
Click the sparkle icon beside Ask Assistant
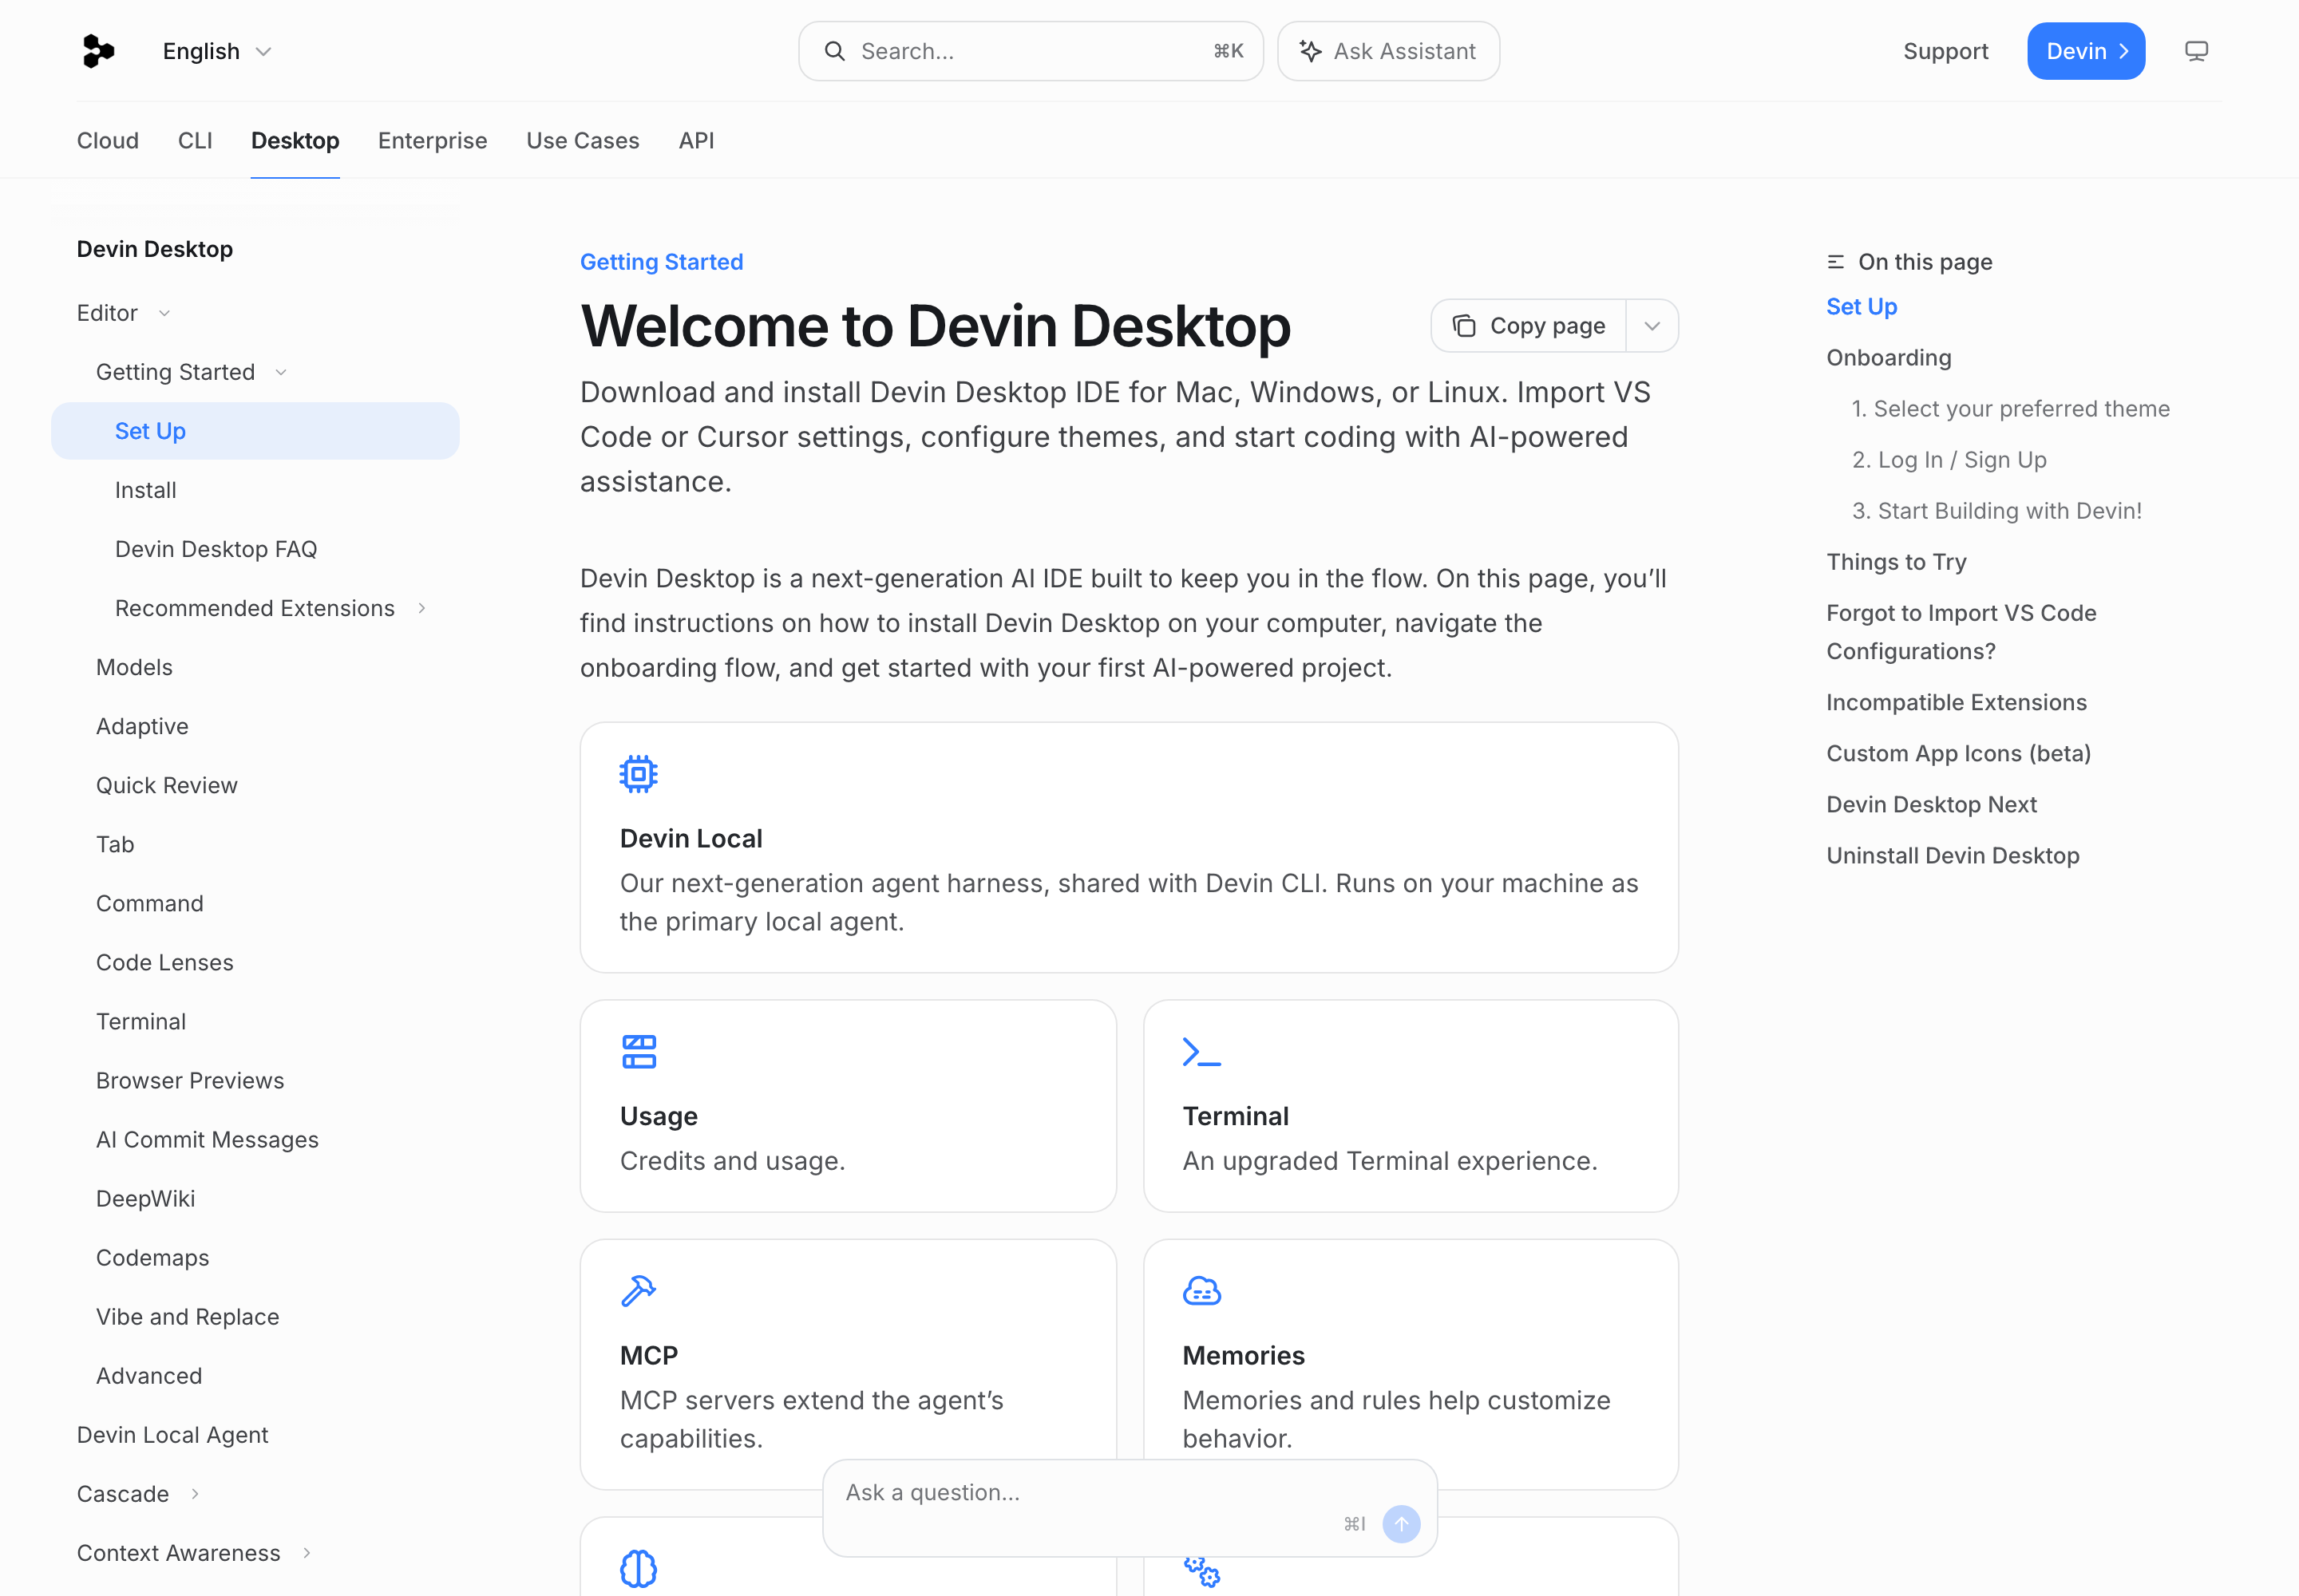pos(1311,51)
